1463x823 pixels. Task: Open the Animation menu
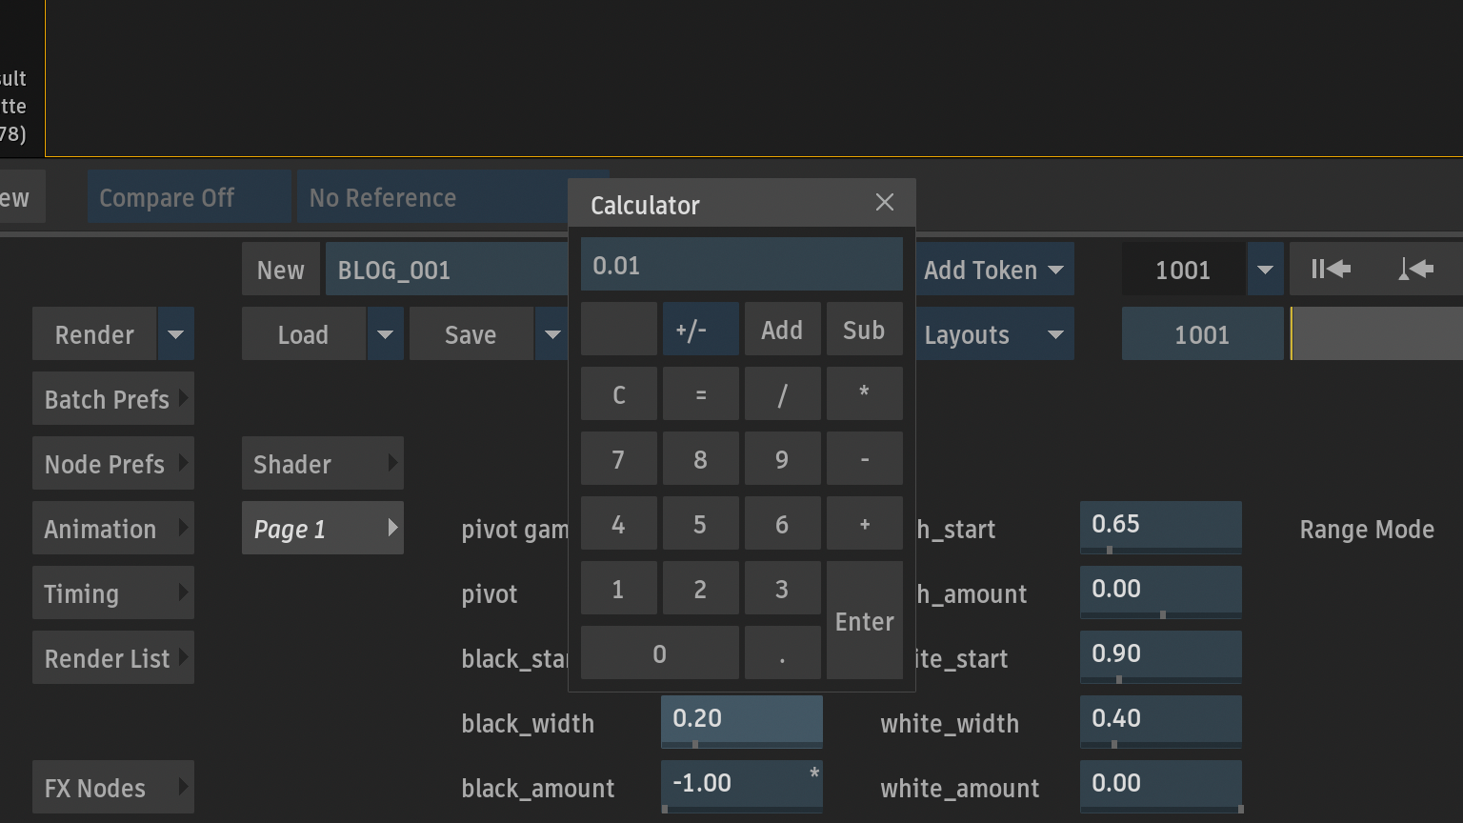click(113, 529)
